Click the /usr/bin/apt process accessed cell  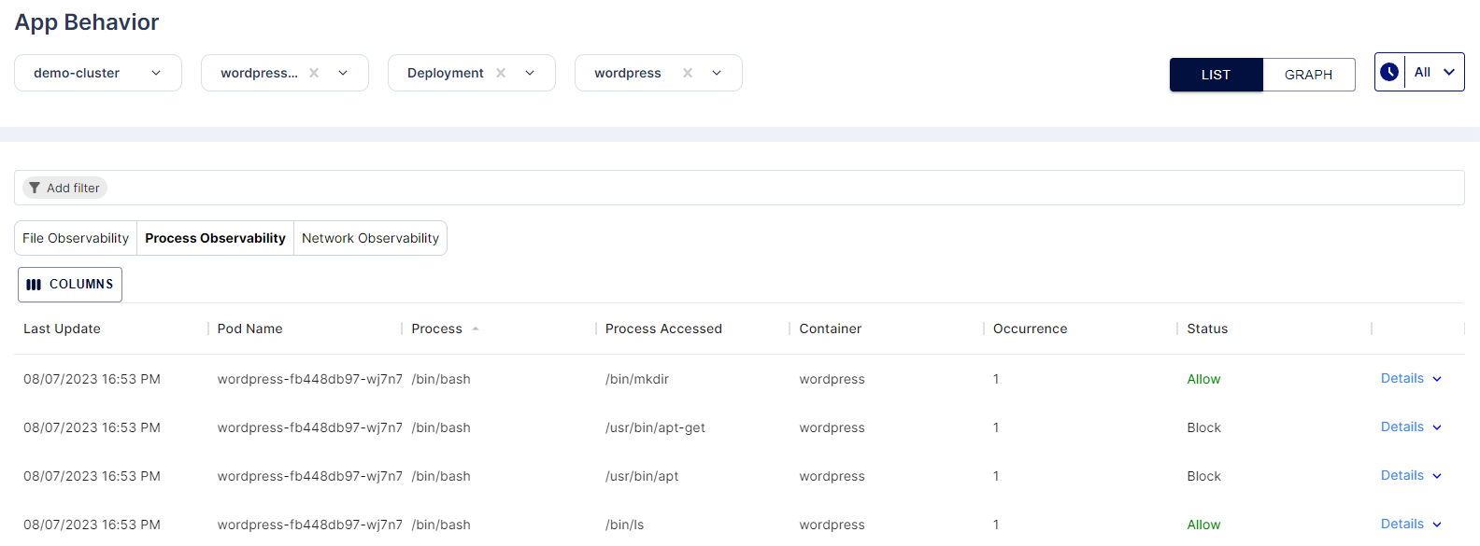tap(642, 476)
